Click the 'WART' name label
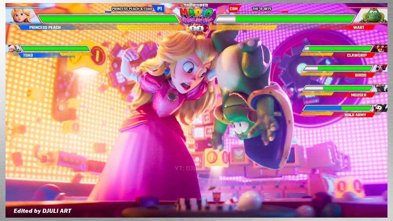Viewport: 393px width, 221px height. [359, 27]
